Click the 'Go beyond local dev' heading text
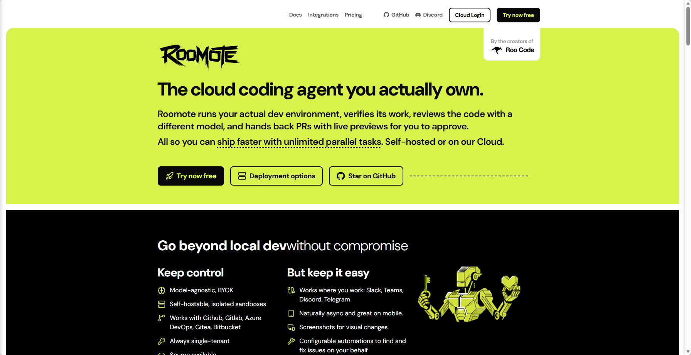This screenshot has height=355, width=691. [x=222, y=246]
